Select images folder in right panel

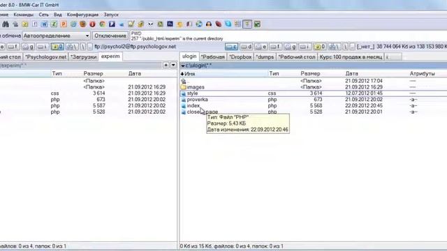(196, 87)
